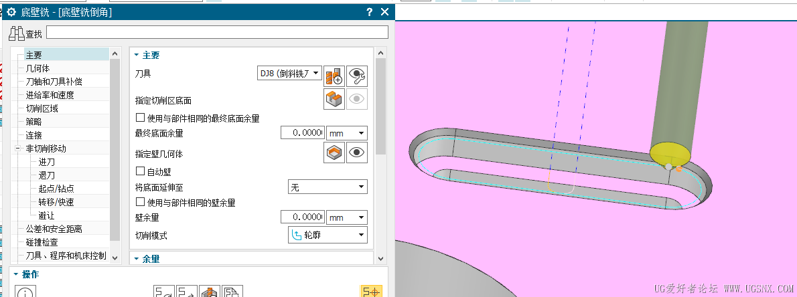Open help with the question mark icon
This screenshot has height=297, width=797.
pos(370,13)
